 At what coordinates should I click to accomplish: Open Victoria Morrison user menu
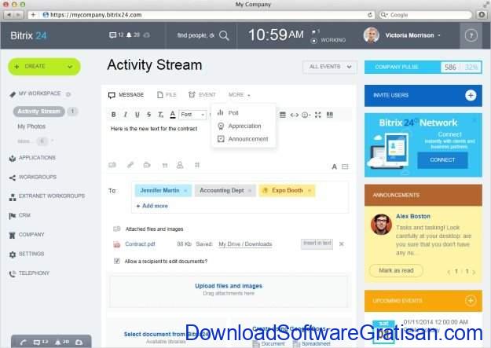412,35
